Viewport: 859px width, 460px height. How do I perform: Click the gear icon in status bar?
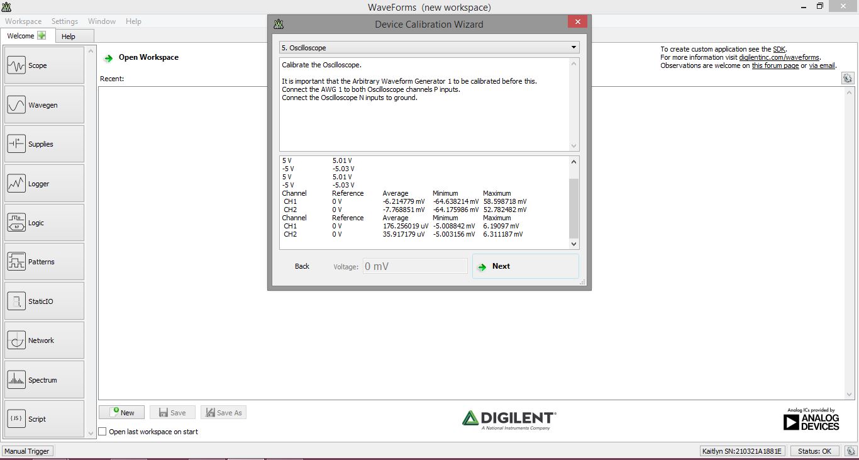(x=850, y=451)
